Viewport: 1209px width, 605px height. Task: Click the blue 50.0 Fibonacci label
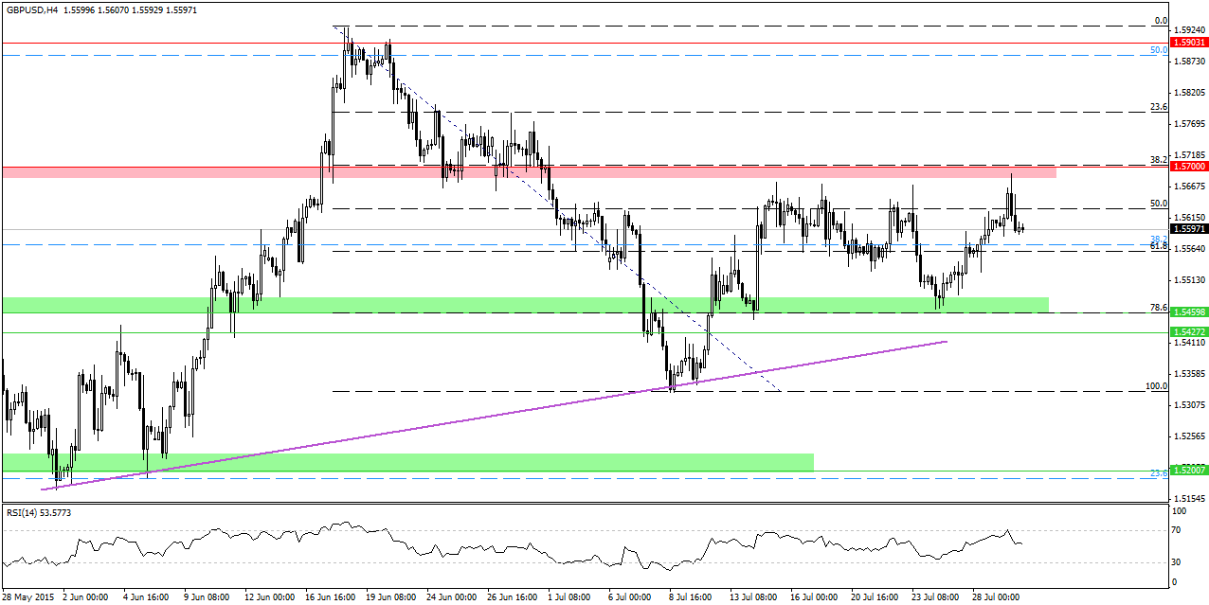[1158, 49]
